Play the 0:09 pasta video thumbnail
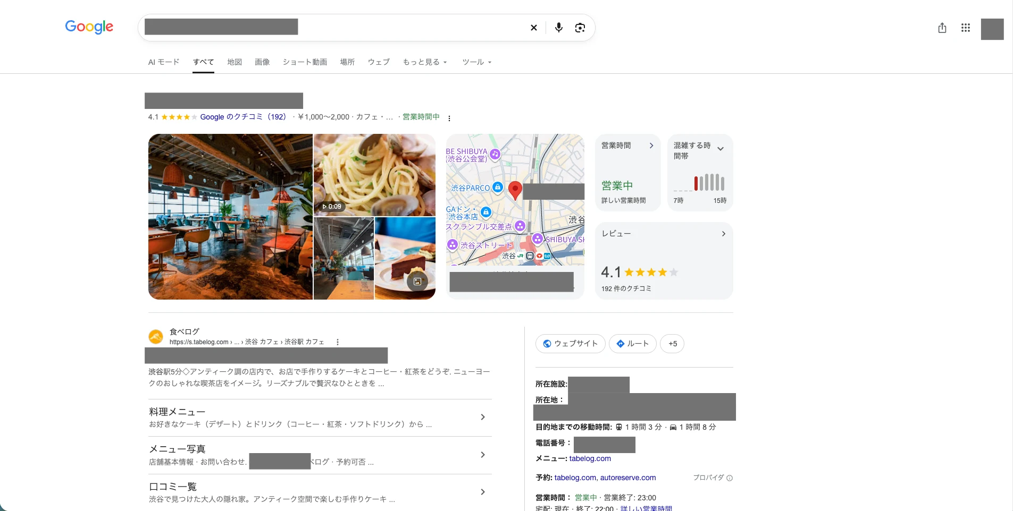The height and width of the screenshot is (511, 1013). coord(374,175)
